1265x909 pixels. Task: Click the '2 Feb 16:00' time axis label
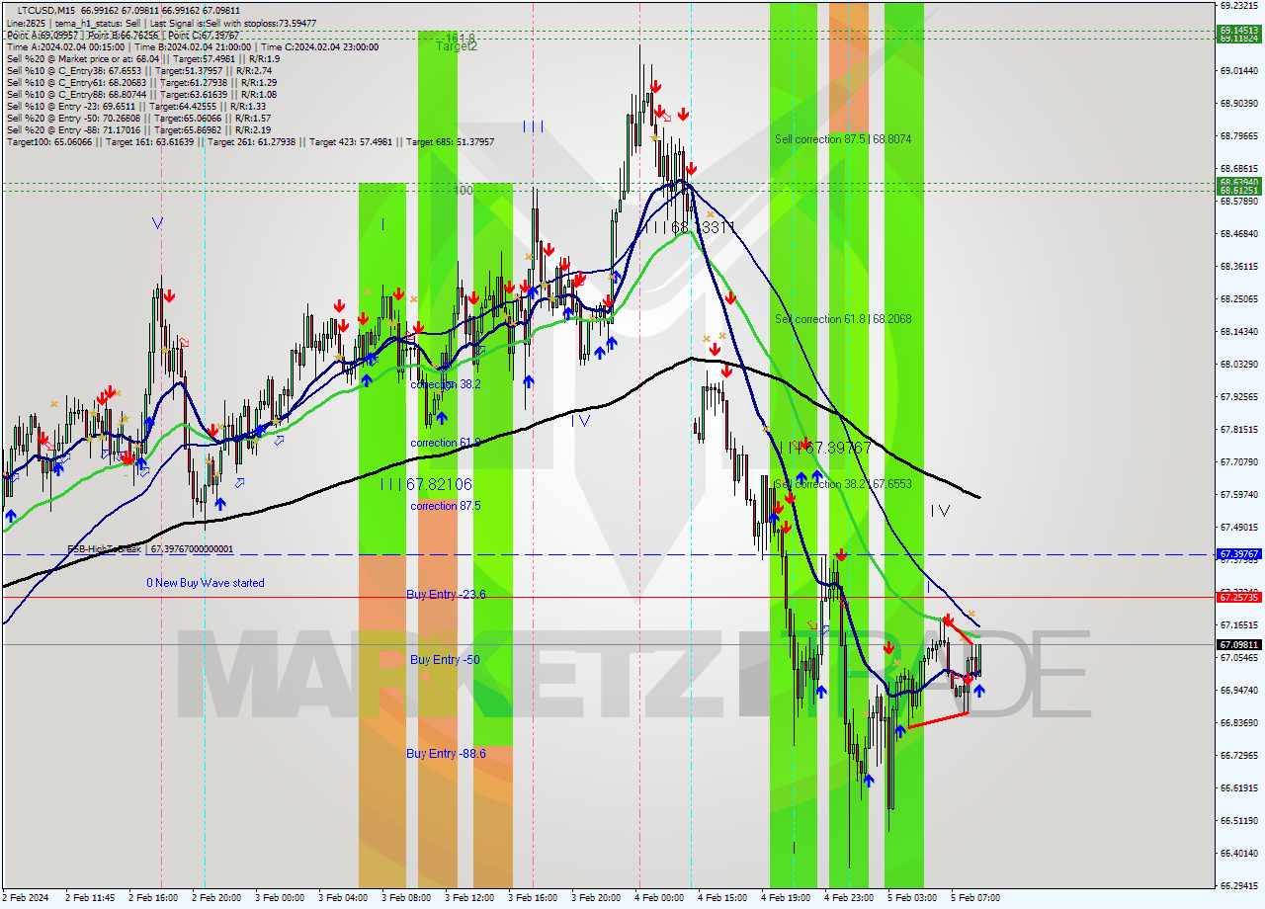(153, 898)
